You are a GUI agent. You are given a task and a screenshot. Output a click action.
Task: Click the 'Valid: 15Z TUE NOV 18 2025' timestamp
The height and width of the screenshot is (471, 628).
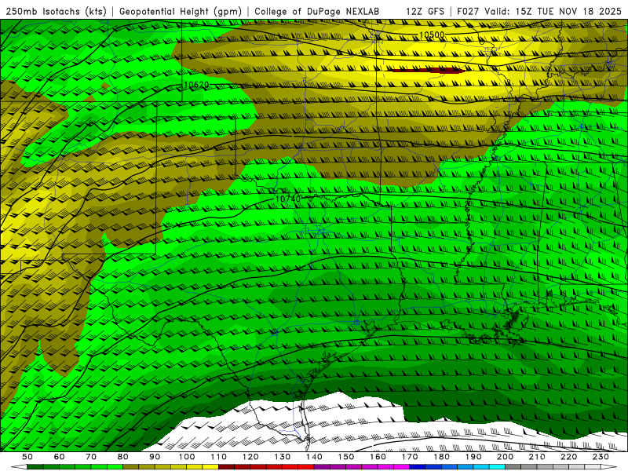[x=553, y=12]
